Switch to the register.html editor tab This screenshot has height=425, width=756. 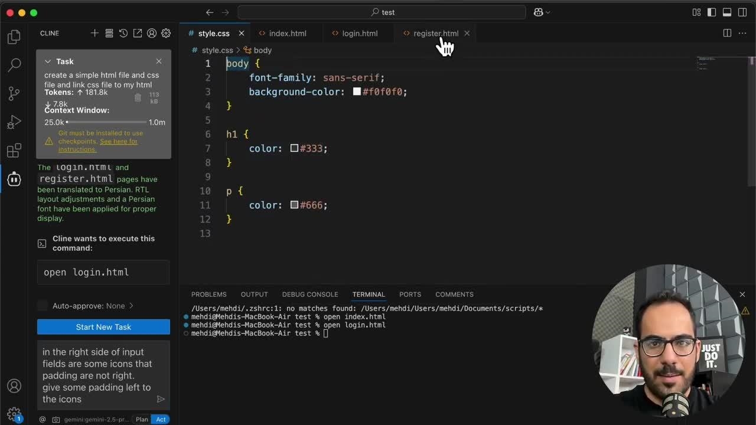[435, 34]
